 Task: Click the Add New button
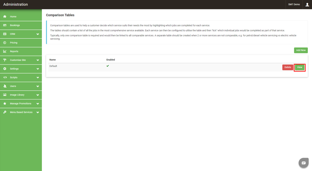(x=301, y=50)
